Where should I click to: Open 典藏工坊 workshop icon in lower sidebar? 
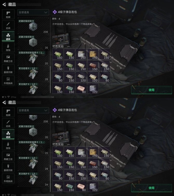[8, 156]
